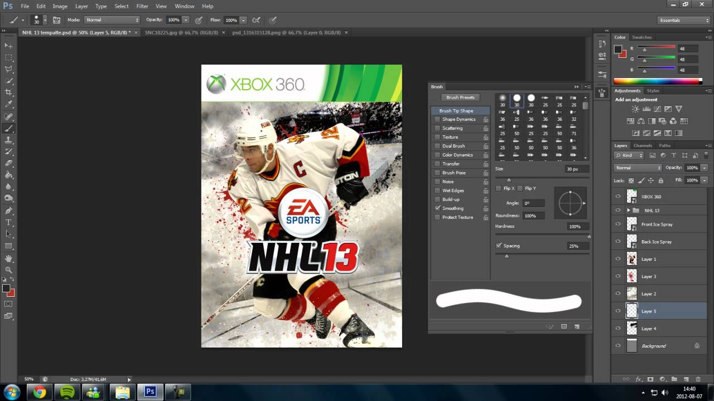Open the Opacity slider arrow in options bar
The image size is (714, 401).
tap(186, 20)
